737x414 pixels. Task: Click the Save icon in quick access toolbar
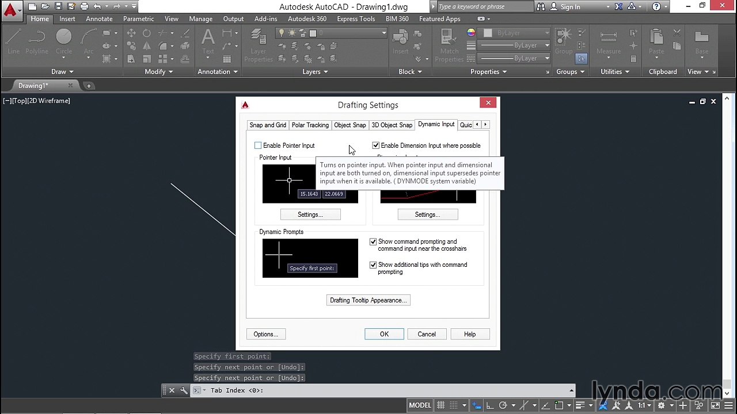coord(58,7)
